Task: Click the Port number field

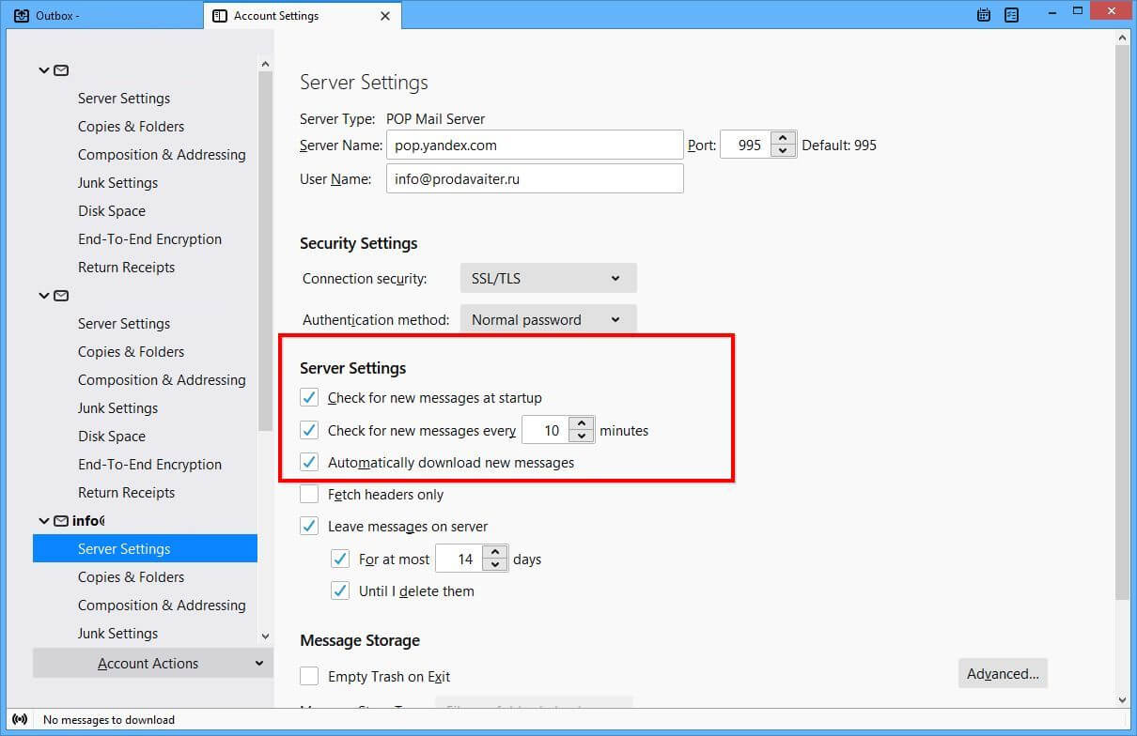Action: [x=746, y=146]
